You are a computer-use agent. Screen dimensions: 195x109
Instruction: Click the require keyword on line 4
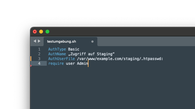56,64
